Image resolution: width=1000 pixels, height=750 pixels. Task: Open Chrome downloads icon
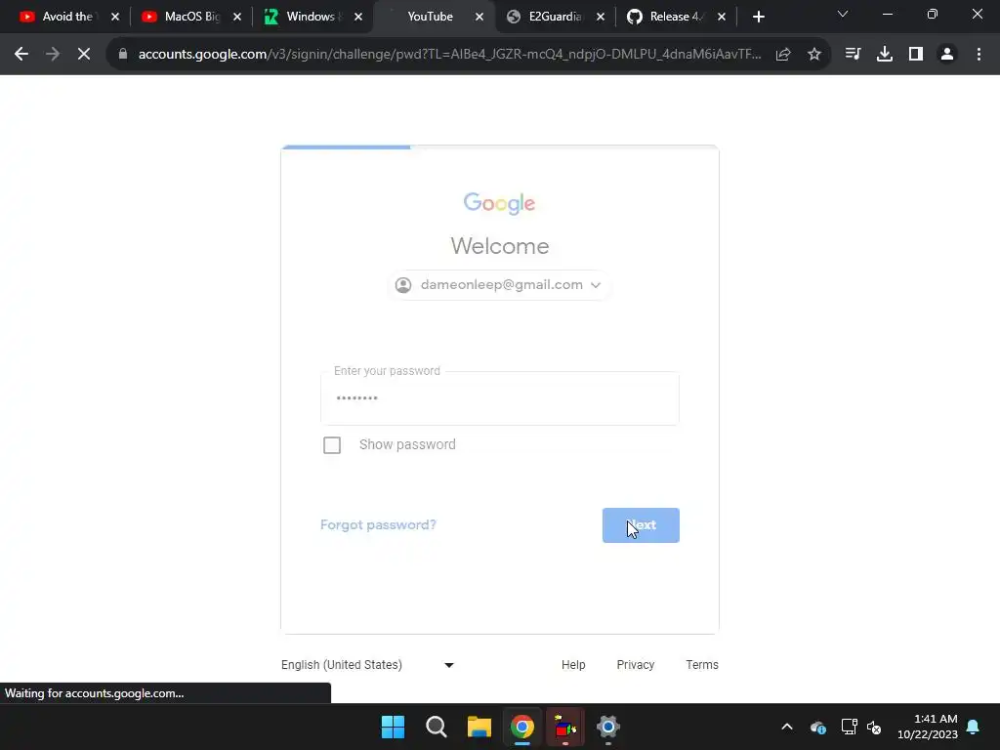885,55
